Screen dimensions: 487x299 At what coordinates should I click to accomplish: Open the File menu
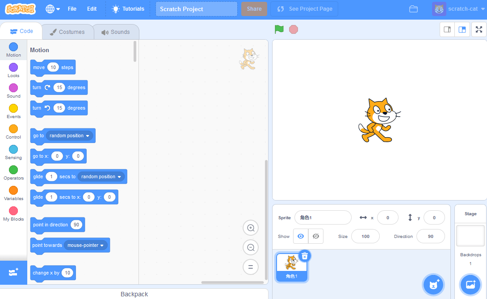click(72, 8)
